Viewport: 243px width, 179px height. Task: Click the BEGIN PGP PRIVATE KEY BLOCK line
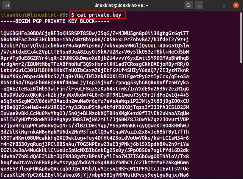click(55, 21)
